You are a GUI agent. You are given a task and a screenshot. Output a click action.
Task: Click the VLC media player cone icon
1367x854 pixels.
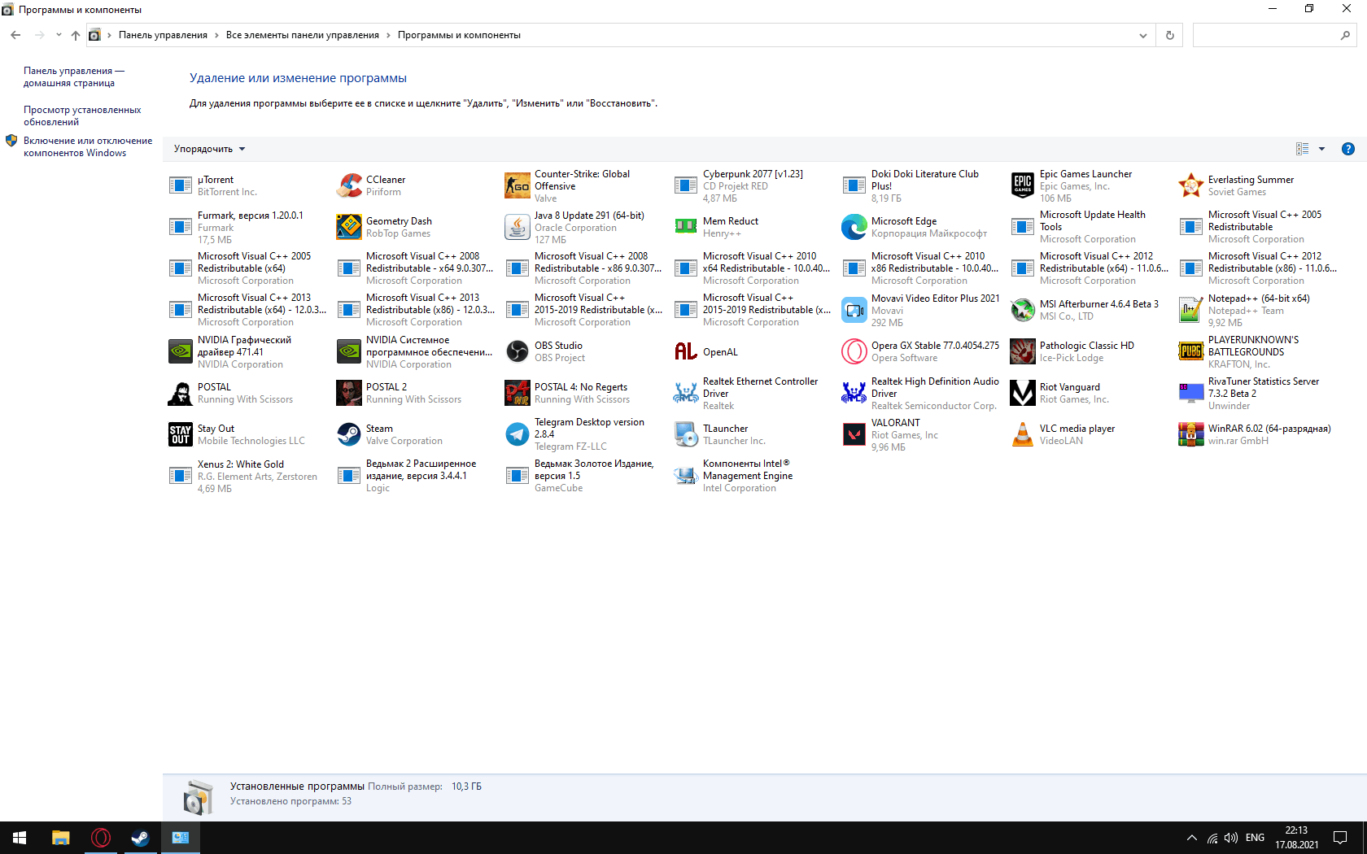pos(1023,434)
